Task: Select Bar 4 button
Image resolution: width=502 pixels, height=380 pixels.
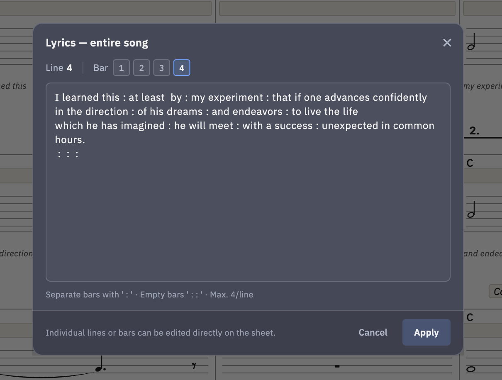Action: (x=182, y=68)
